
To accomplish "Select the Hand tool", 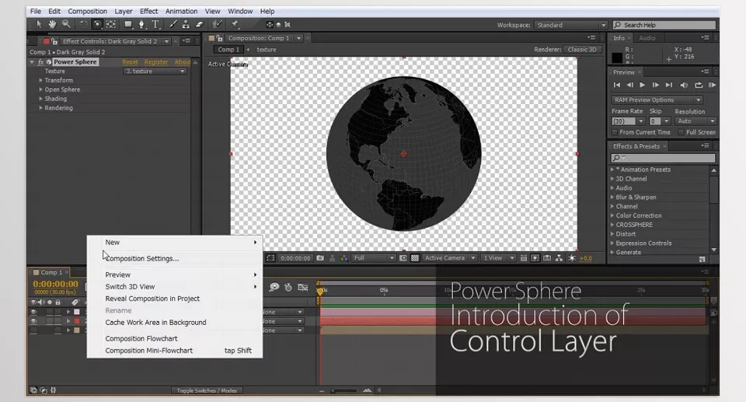I will coord(52,24).
